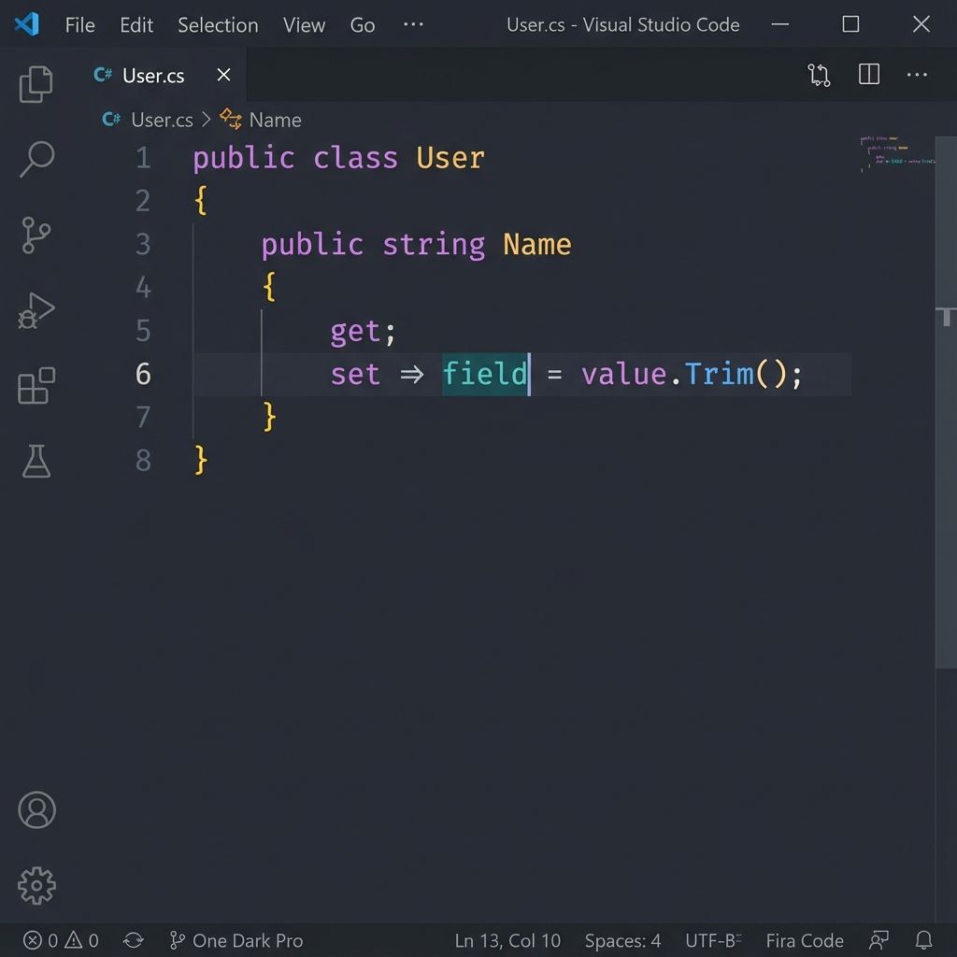The width and height of the screenshot is (957, 957).
Task: Change the UTF-8 file encoding
Action: (x=712, y=940)
